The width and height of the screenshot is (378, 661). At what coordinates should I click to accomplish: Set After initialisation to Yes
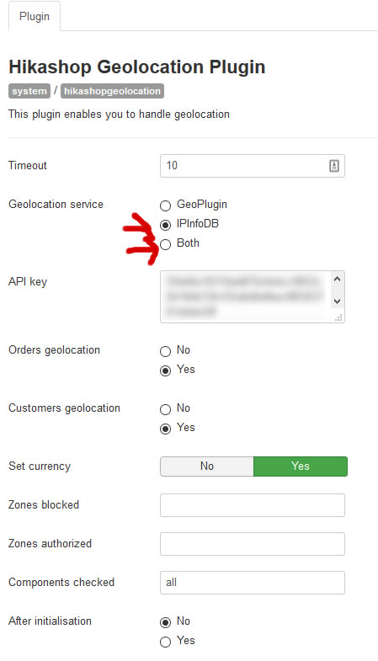pos(165,642)
